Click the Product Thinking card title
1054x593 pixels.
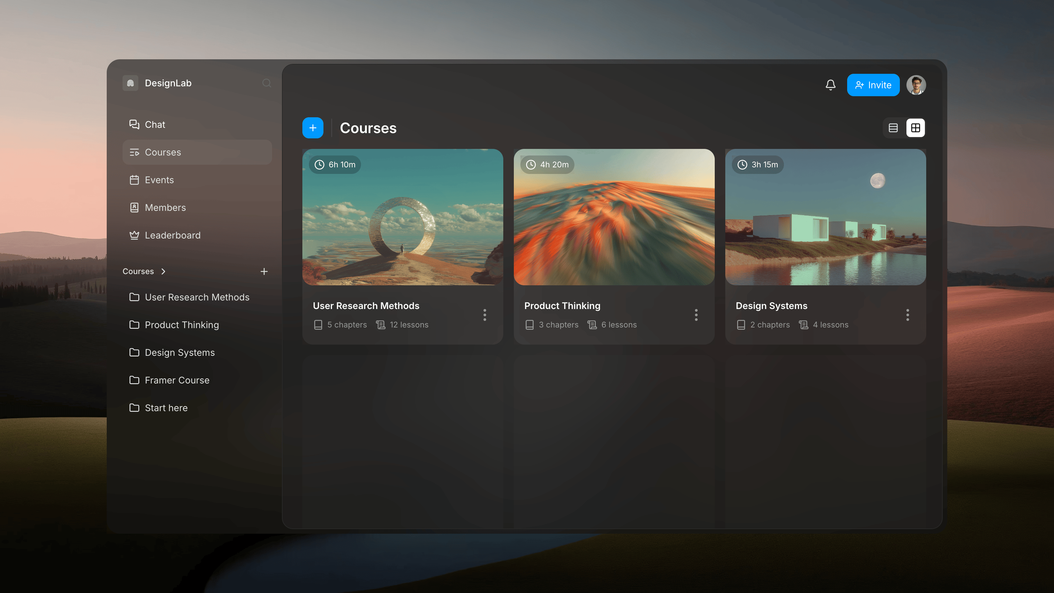click(562, 306)
